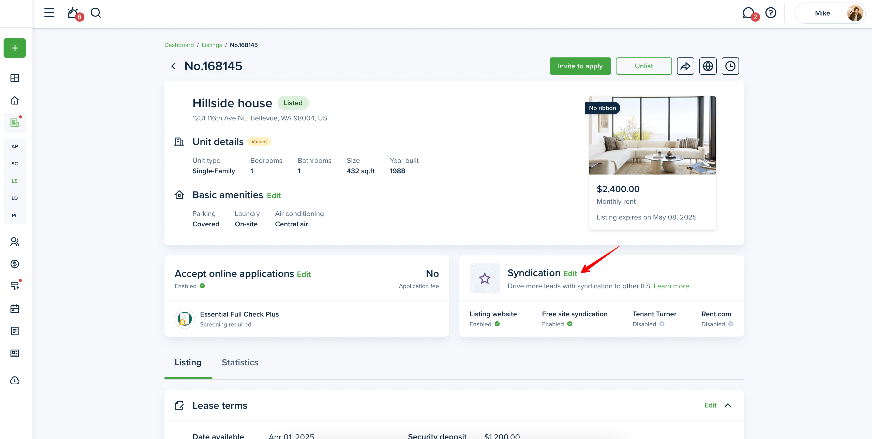Open the reports news icon in sidebar
Viewport: 872px width, 439px height.
click(14, 353)
